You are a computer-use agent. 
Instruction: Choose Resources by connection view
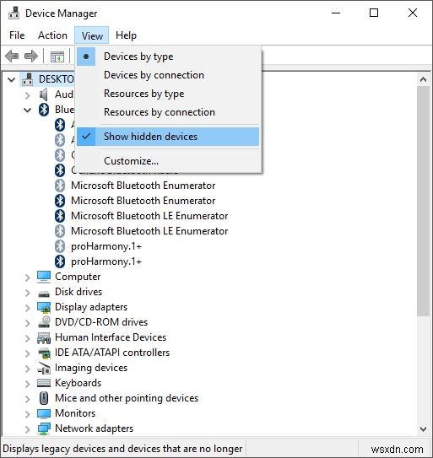tap(168, 112)
